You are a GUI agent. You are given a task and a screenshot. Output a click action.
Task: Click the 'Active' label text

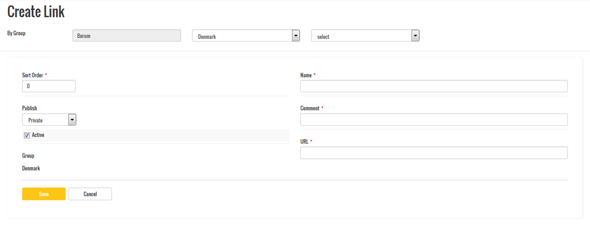pyautogui.click(x=38, y=135)
